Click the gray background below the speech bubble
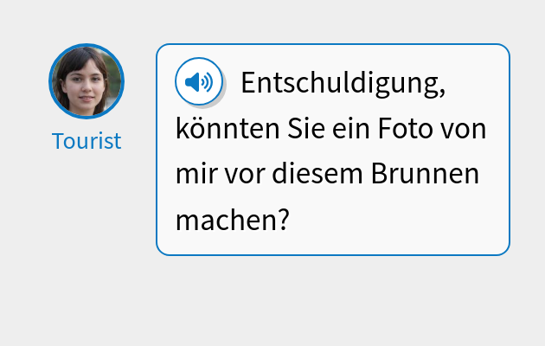The width and height of the screenshot is (545, 346). click(333, 298)
